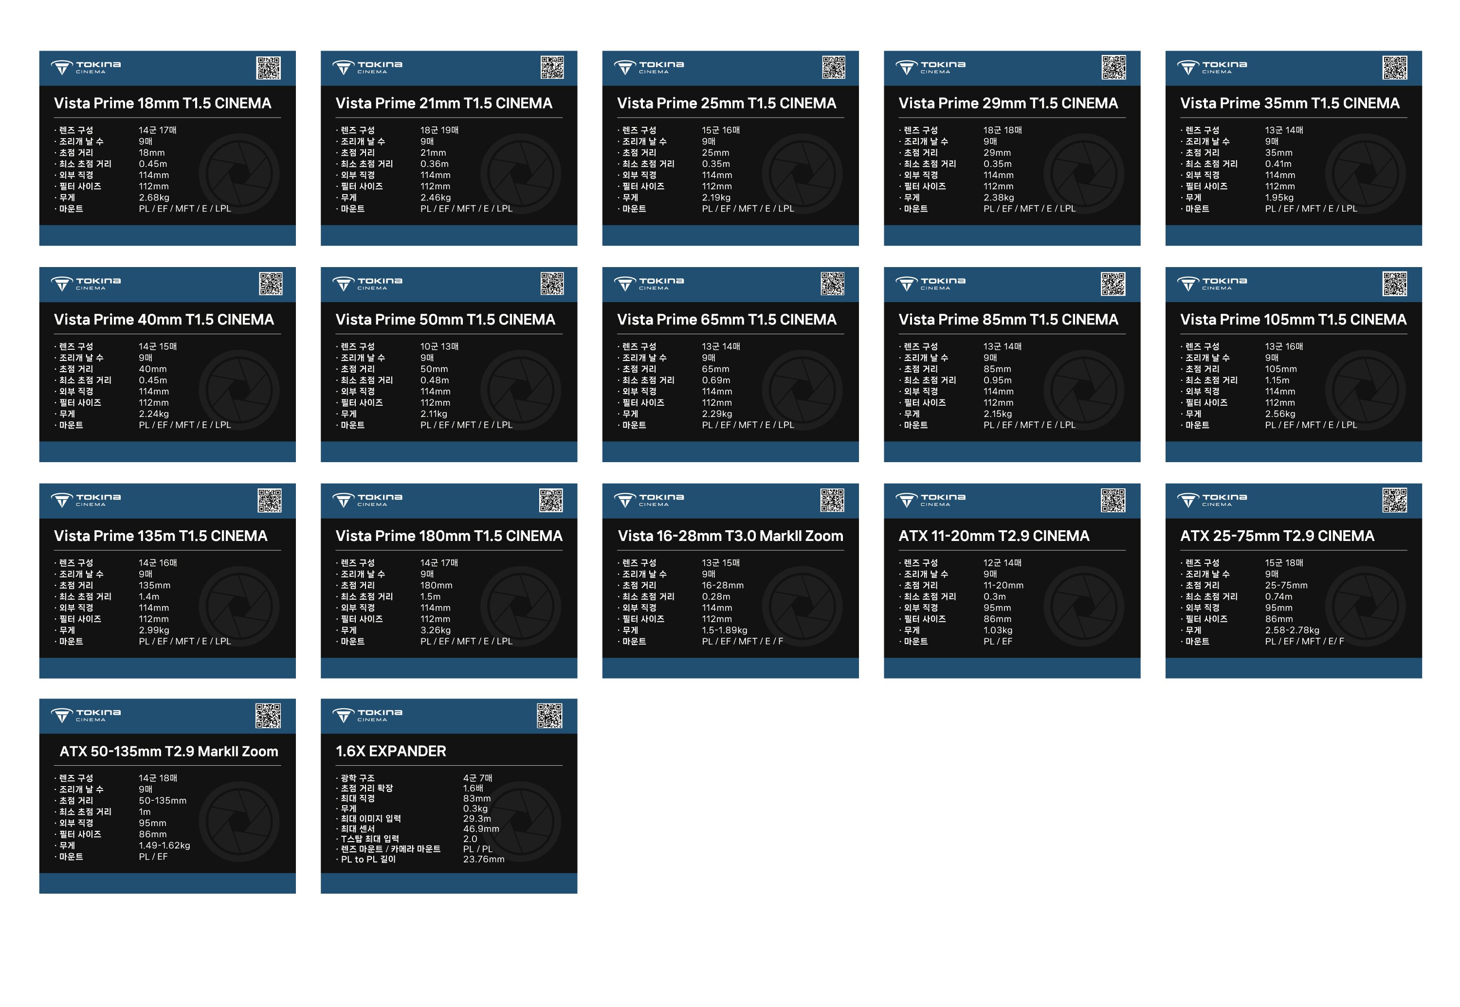Click the aperture icon on Vista Prime 21mm card
The width and height of the screenshot is (1460, 1007).
point(520,173)
